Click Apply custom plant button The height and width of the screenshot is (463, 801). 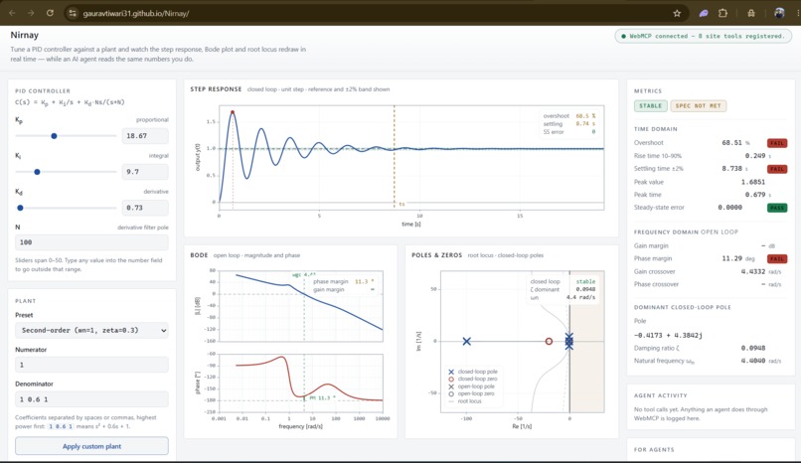[x=91, y=446]
